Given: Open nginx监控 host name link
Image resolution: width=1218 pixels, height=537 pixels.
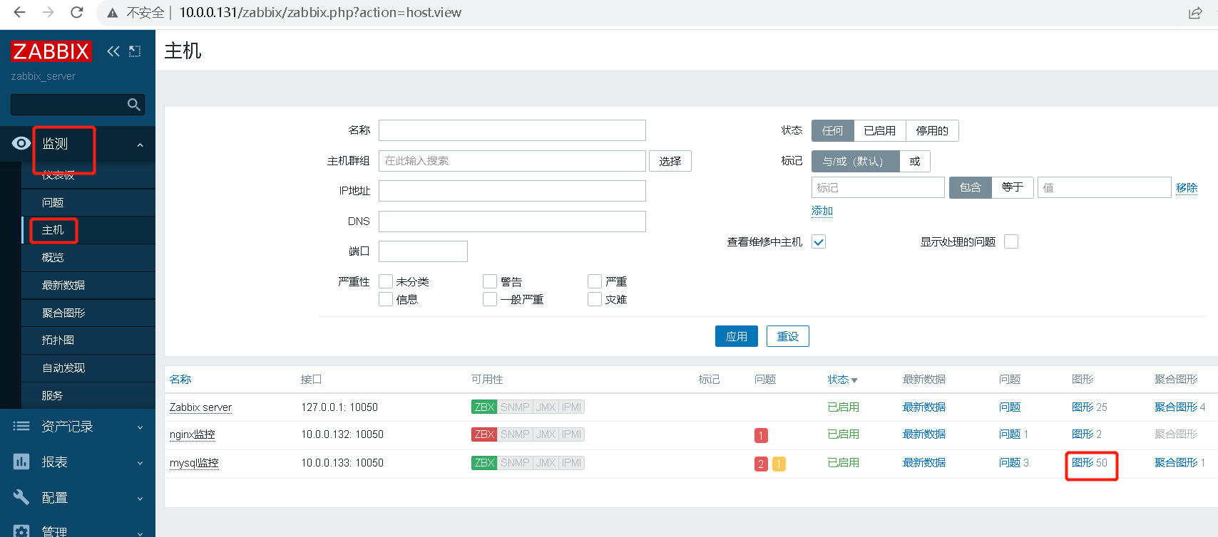Looking at the screenshot, I should click(x=193, y=434).
